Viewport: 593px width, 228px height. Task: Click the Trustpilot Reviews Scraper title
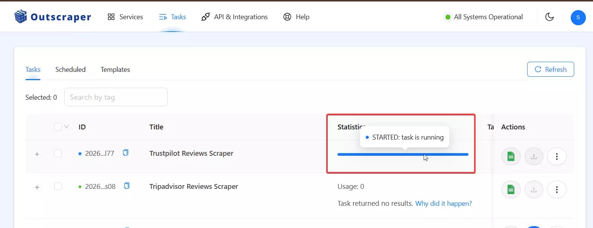tap(191, 153)
